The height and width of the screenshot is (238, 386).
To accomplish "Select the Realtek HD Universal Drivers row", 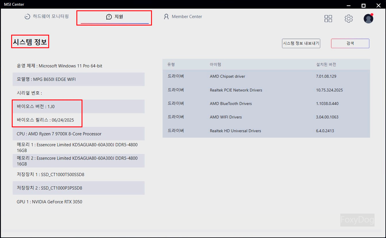I will (266, 131).
